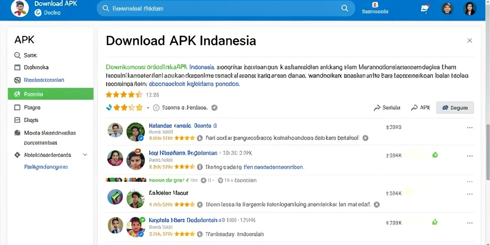Screen dimensions: 490x245
Task: Click the orange star rating beside 12:26
Action: click(x=124, y=94)
